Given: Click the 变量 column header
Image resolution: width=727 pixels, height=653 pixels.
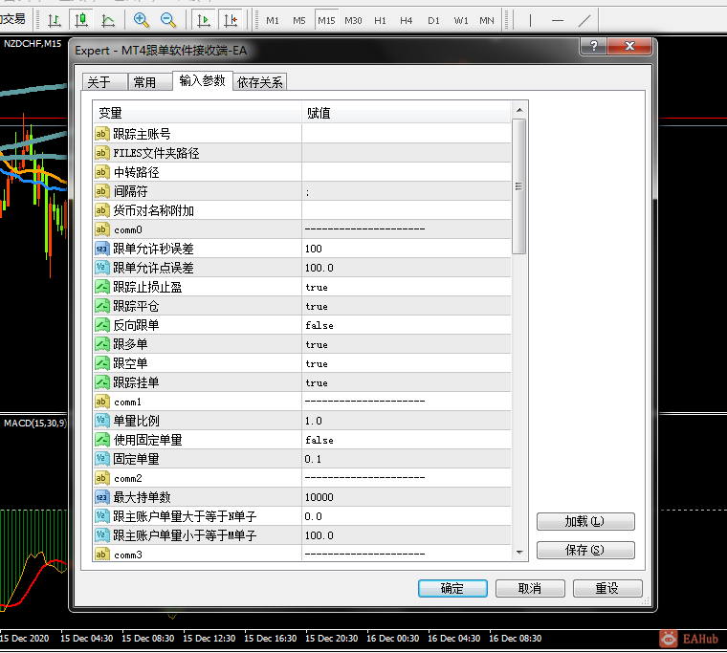Looking at the screenshot, I should (x=197, y=113).
